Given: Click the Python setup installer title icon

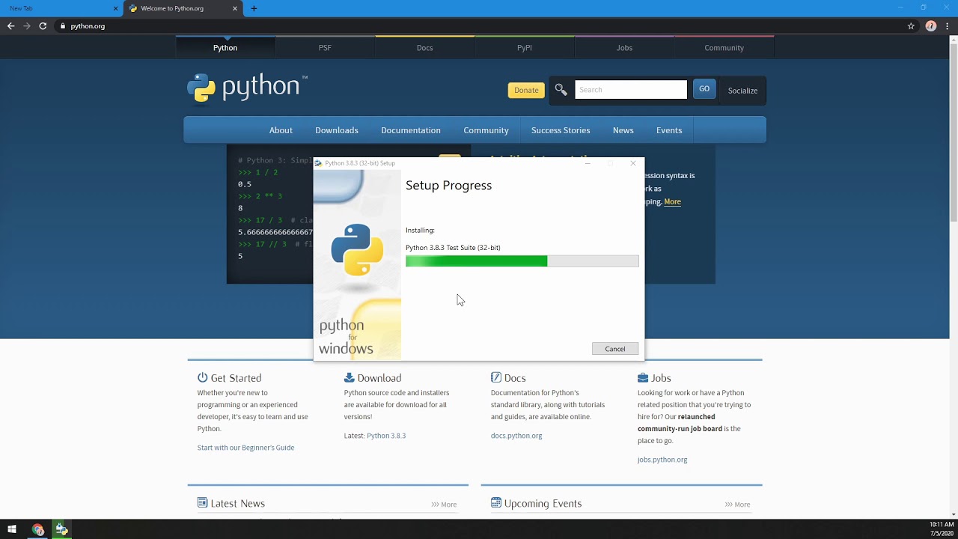Looking at the screenshot, I should point(318,163).
